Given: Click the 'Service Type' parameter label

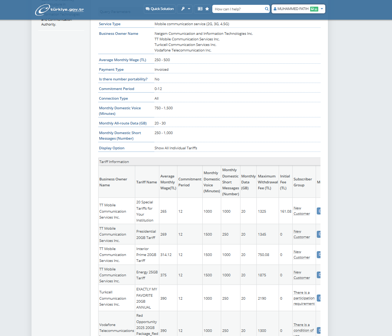Looking at the screenshot, I should [x=110, y=24].
